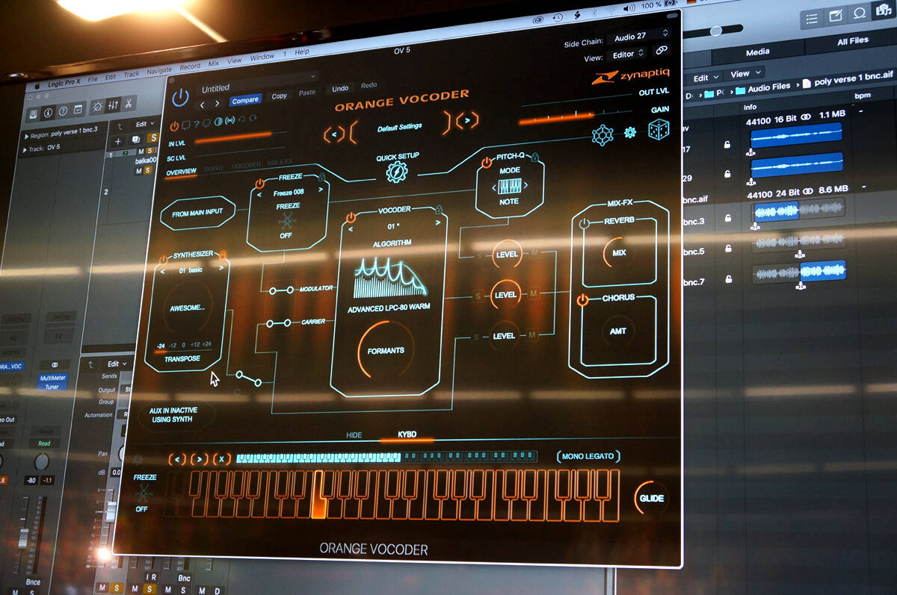Image resolution: width=897 pixels, height=595 pixels.
Task: Open the file browser Edit dropdown
Action: [705, 78]
